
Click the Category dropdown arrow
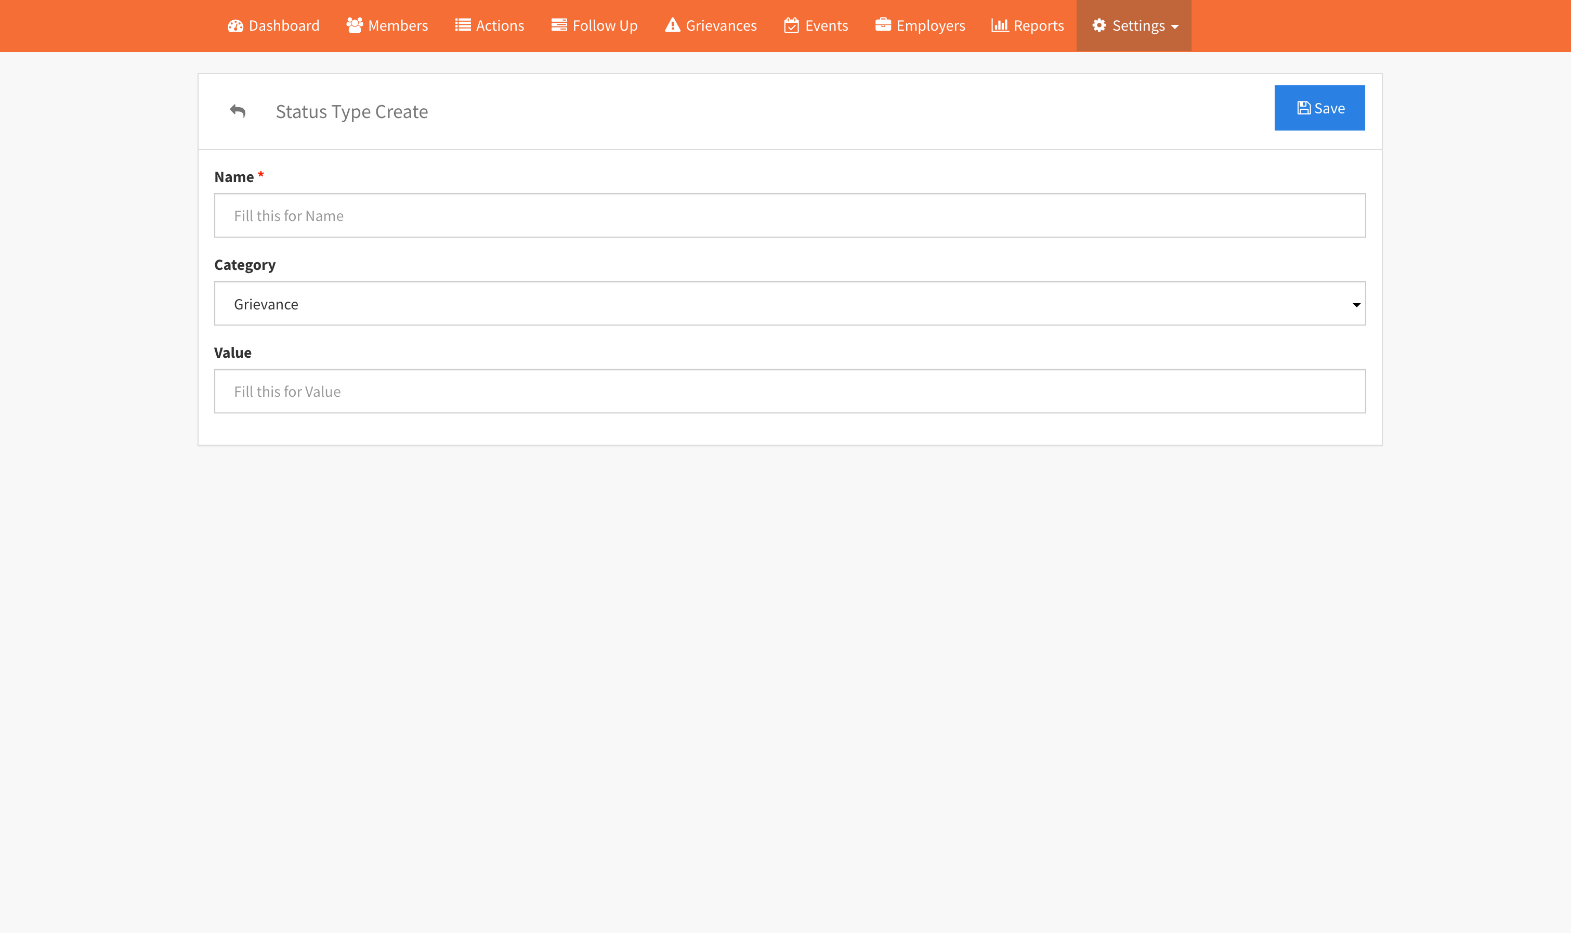point(1356,305)
